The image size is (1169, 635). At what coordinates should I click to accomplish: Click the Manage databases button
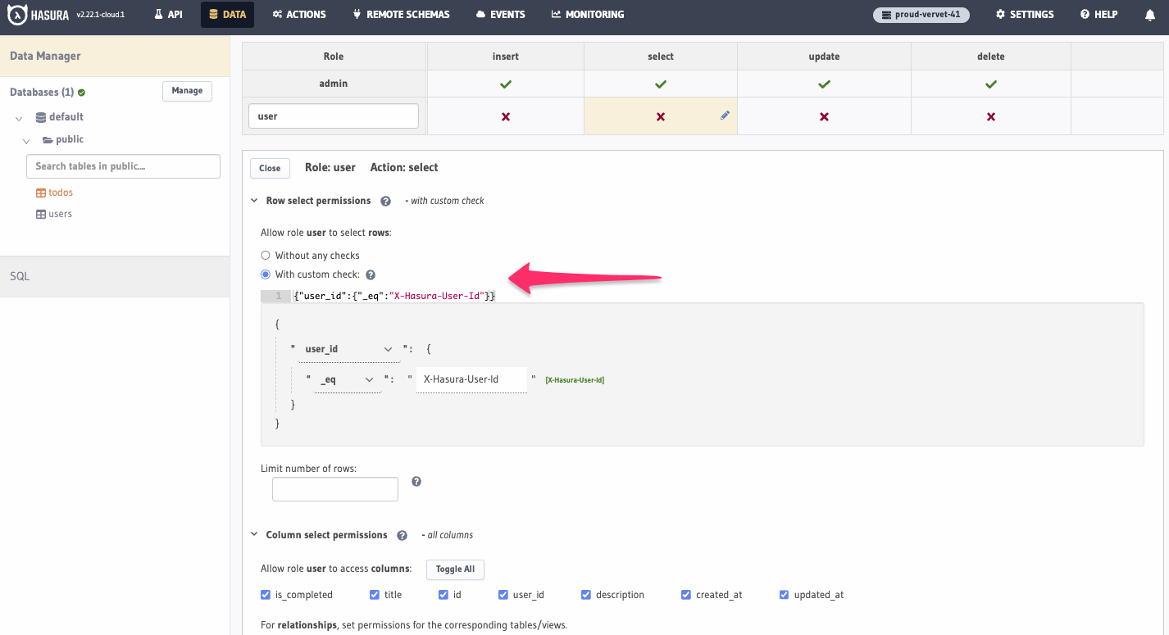point(187,91)
